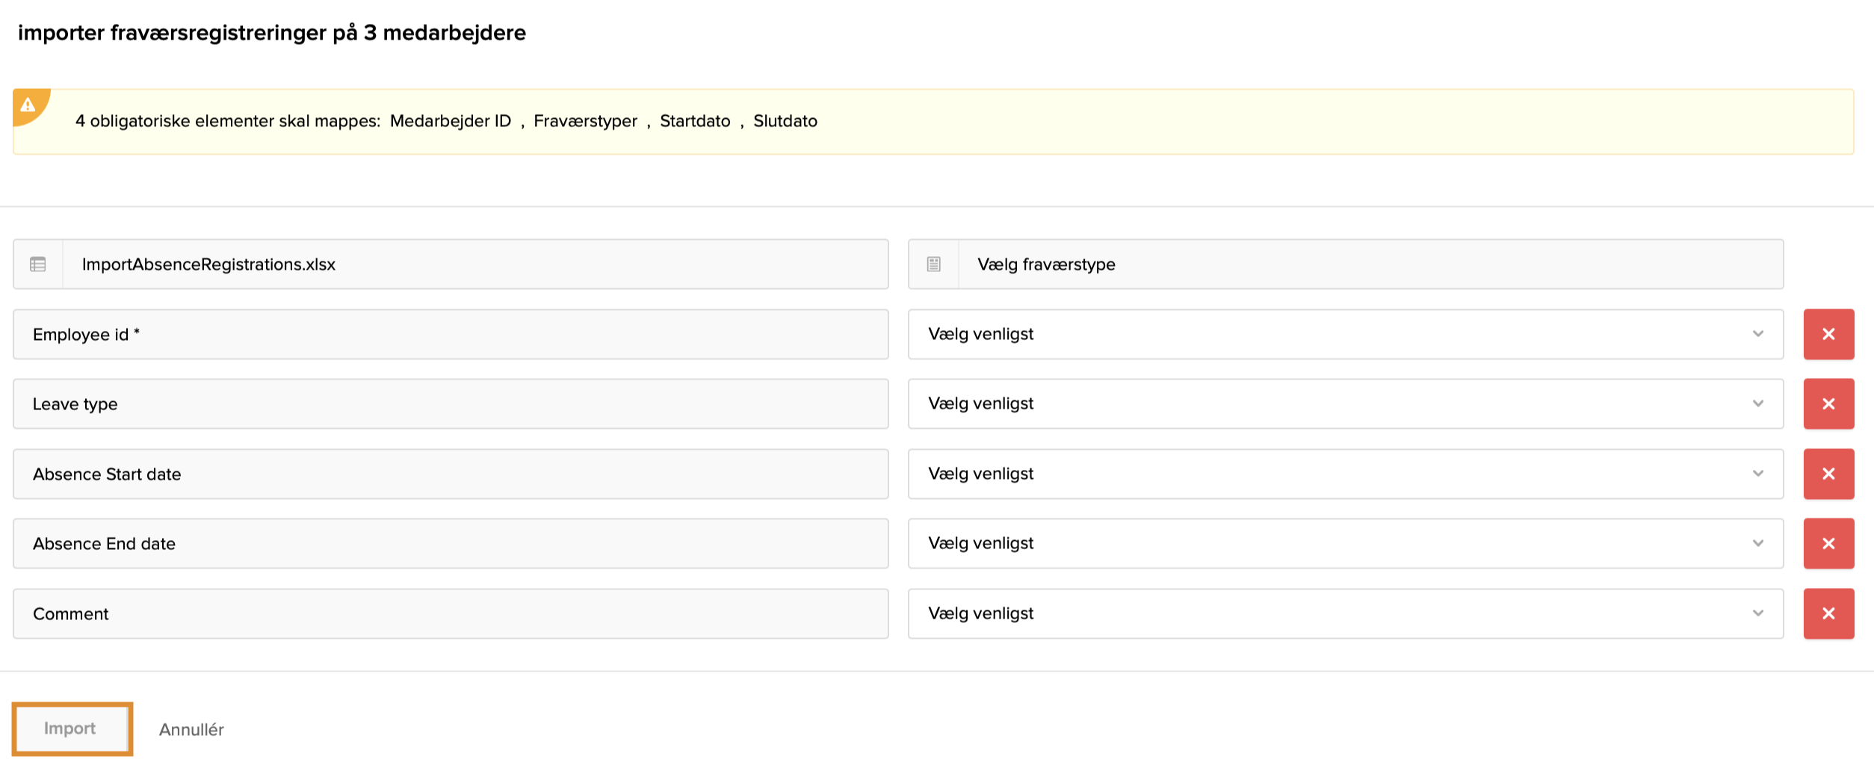This screenshot has width=1874, height=768.
Task: Remove the Comment mapping row
Action: (x=1828, y=613)
